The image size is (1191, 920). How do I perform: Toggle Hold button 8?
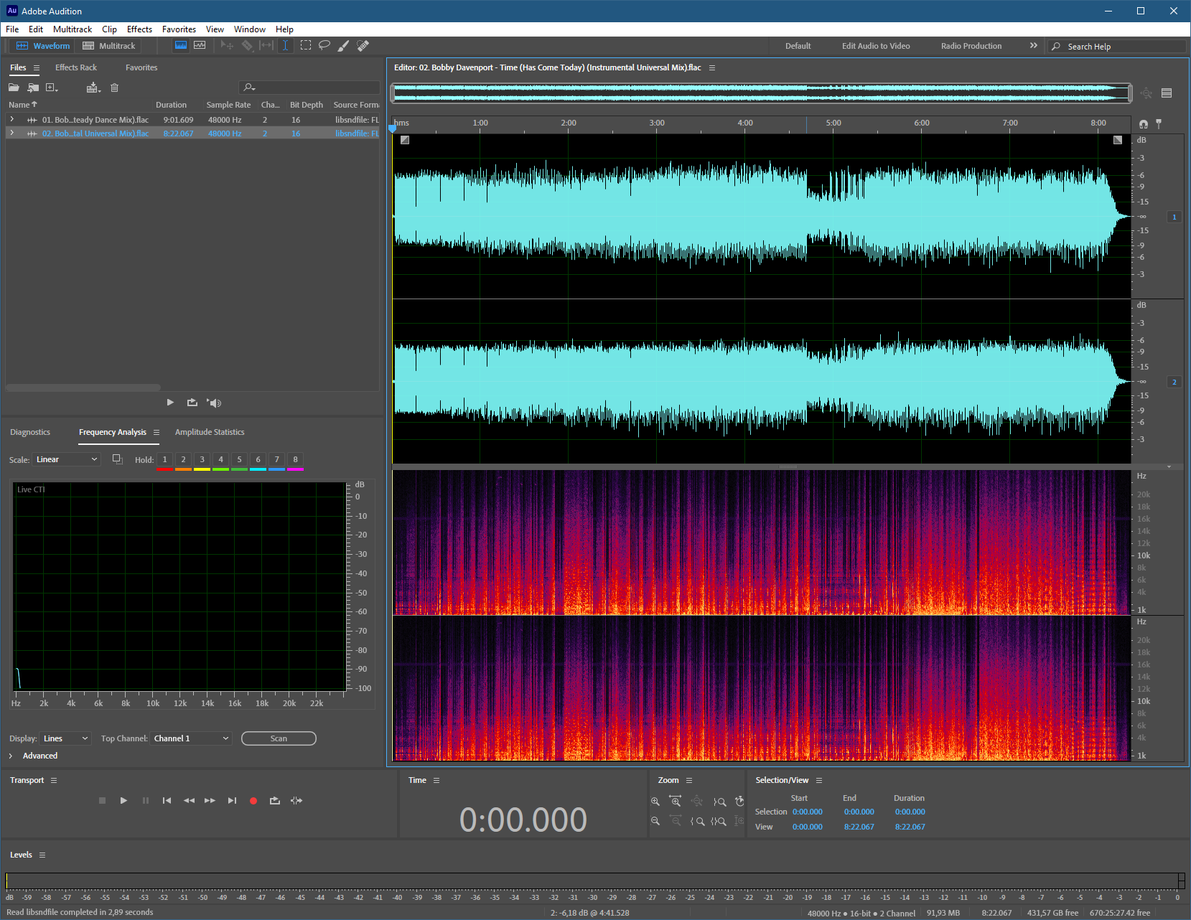click(x=295, y=459)
